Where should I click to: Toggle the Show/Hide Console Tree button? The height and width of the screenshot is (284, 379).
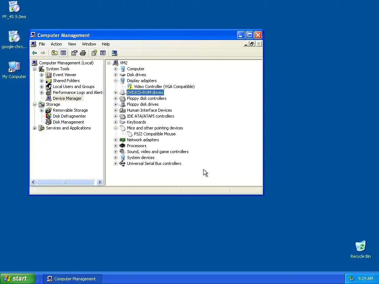click(63, 53)
